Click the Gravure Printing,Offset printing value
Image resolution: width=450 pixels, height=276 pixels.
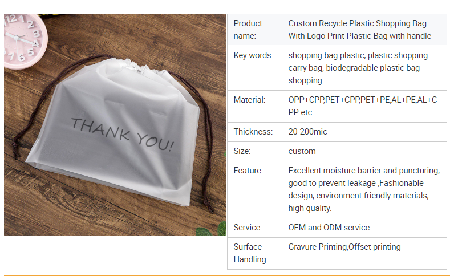pyautogui.click(x=344, y=247)
